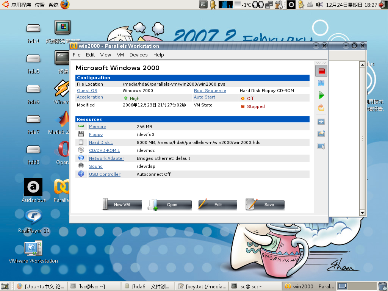Open the Memory settings link
388x291 pixels.
(x=97, y=127)
